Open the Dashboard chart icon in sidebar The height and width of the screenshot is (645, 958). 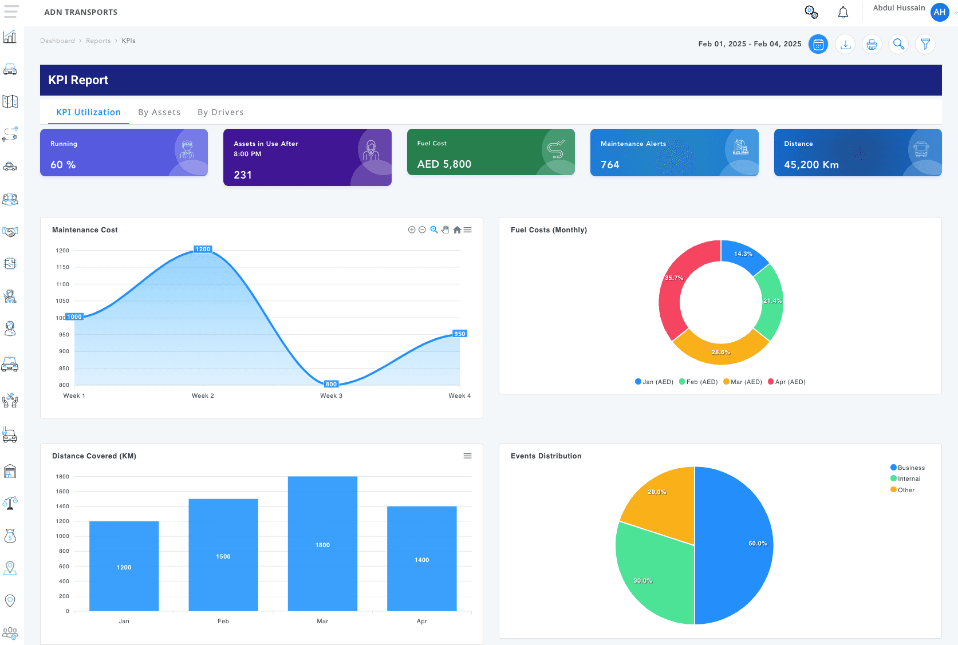click(x=10, y=36)
